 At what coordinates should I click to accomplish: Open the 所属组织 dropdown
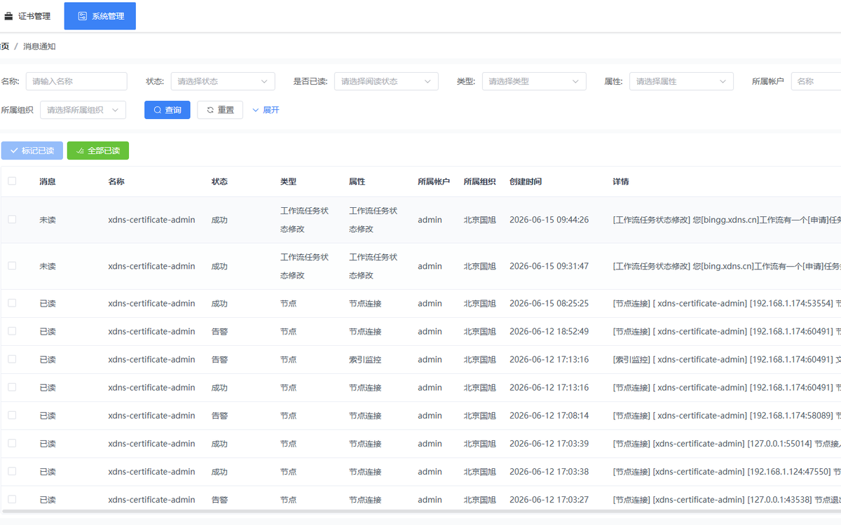[83, 110]
